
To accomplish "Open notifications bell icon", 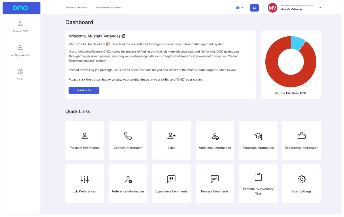I will 254,8.
